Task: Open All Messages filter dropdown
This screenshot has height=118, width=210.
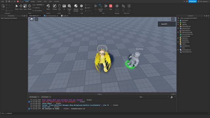Action: (x=34, y=97)
